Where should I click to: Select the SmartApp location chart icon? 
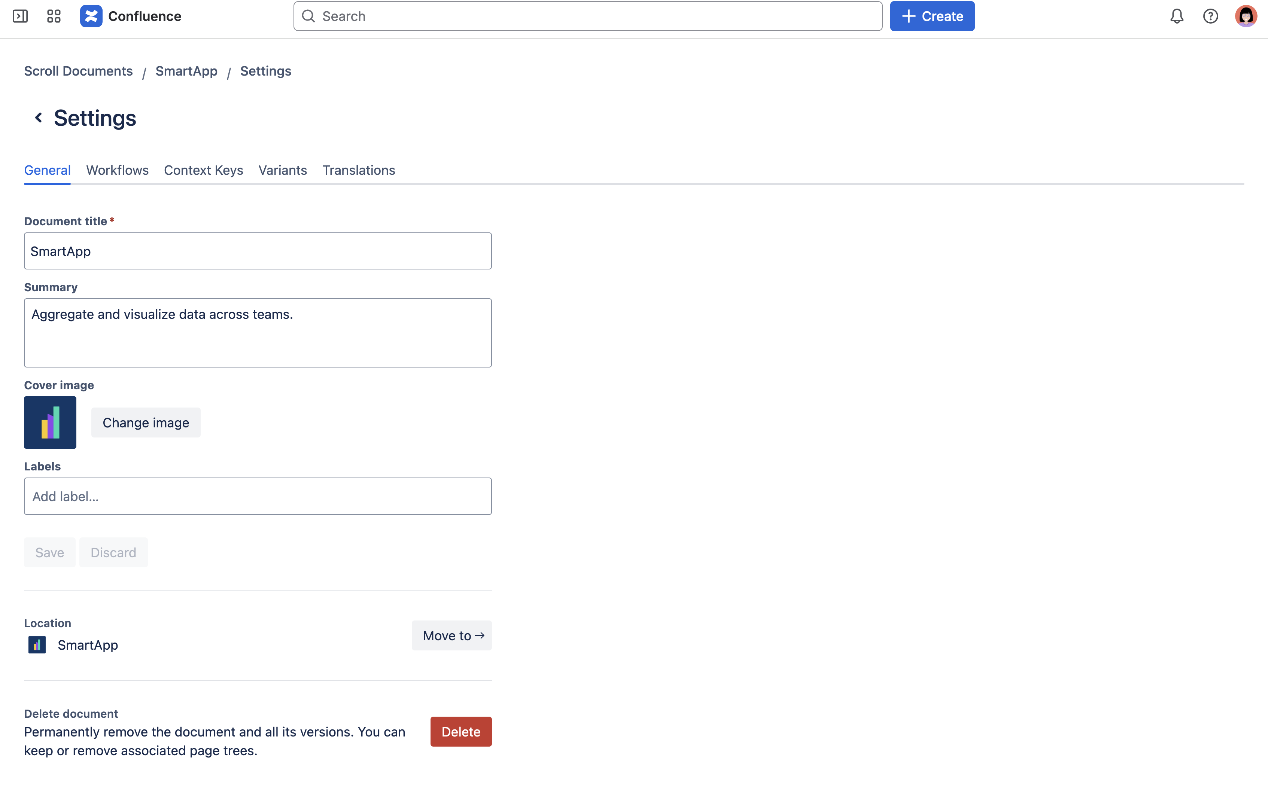pyautogui.click(x=36, y=644)
